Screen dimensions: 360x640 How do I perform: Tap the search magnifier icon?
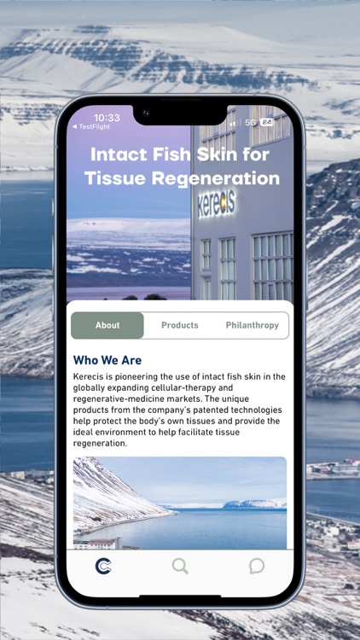tap(180, 566)
